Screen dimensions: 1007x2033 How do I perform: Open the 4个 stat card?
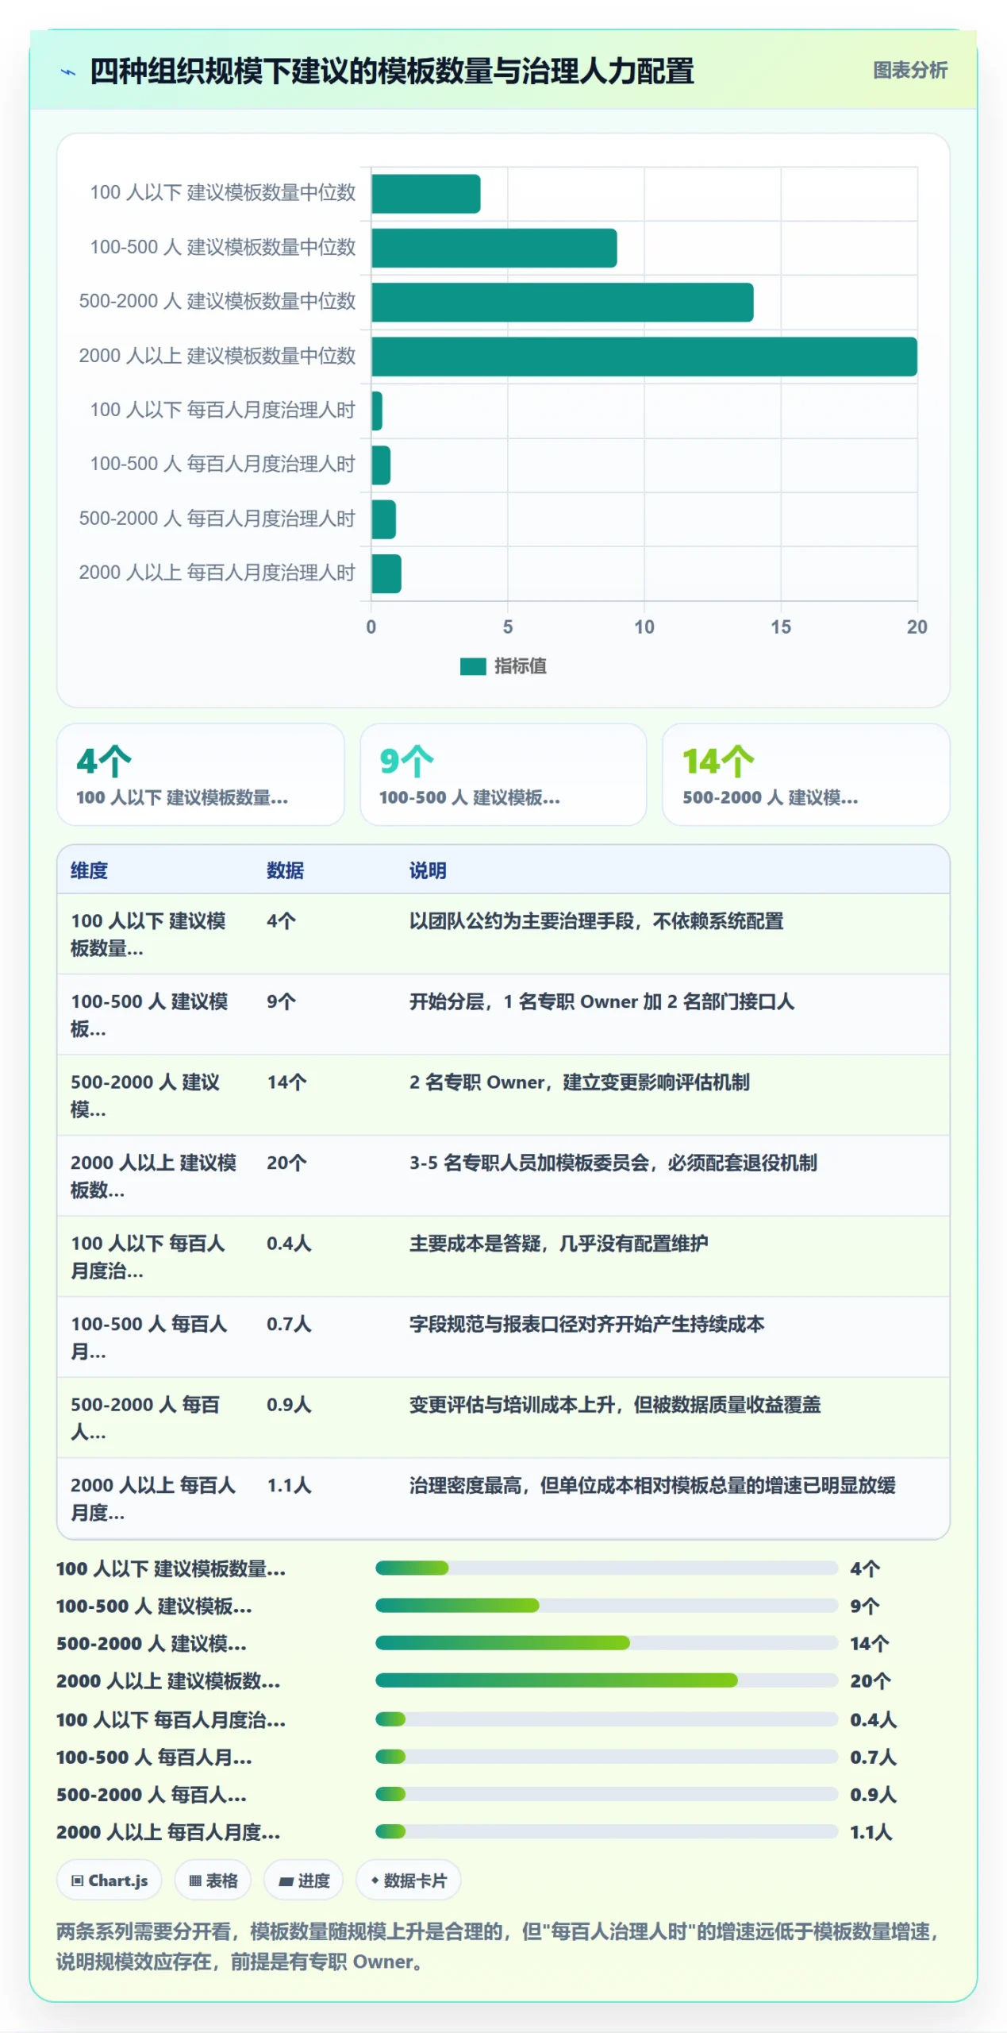pos(200,773)
